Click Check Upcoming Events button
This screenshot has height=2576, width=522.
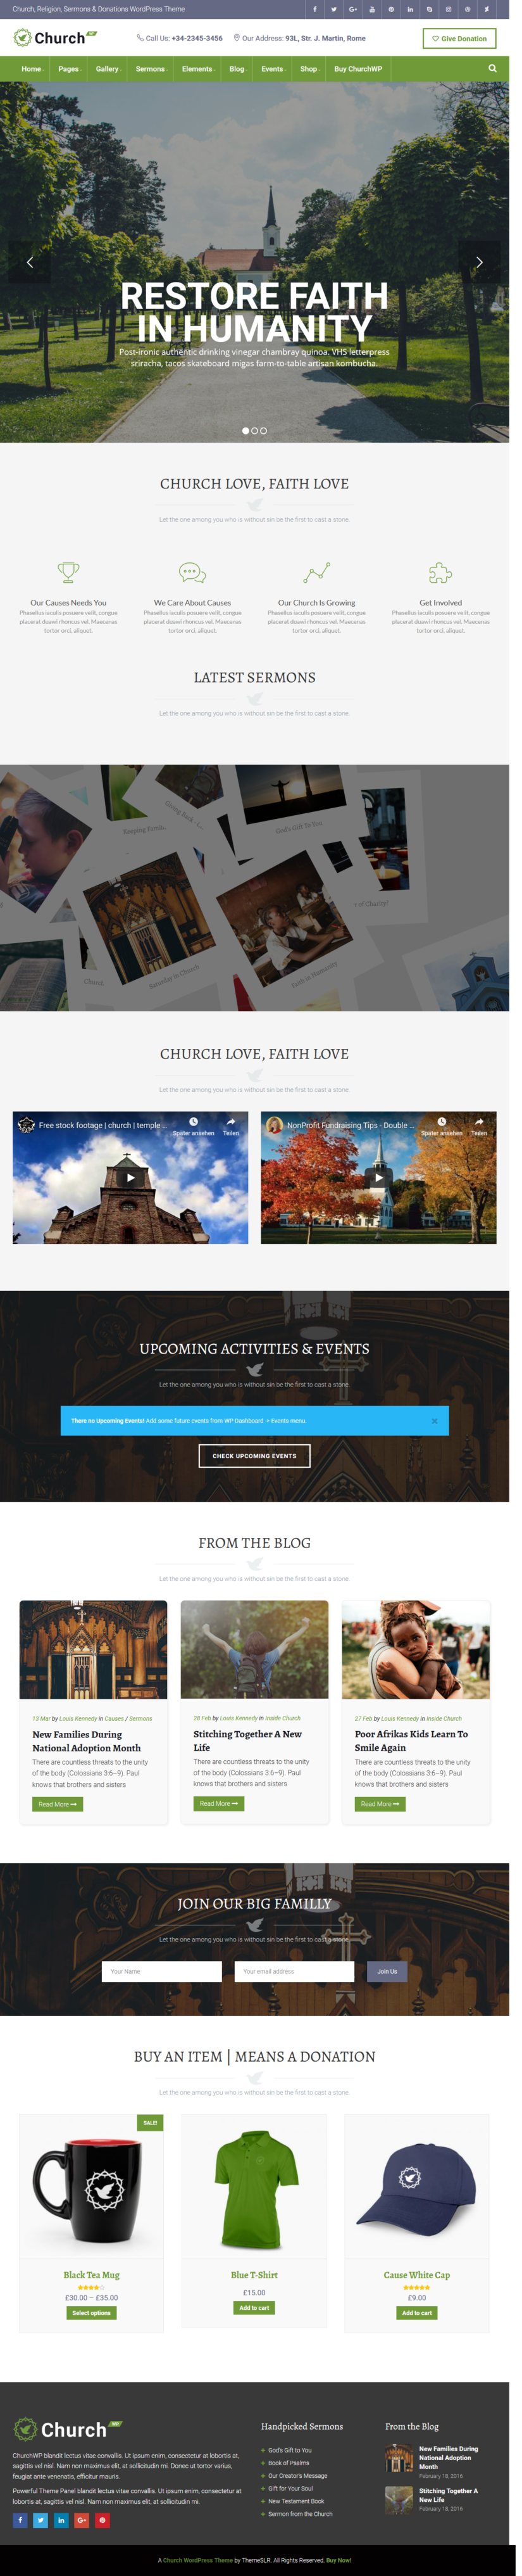254,1455
